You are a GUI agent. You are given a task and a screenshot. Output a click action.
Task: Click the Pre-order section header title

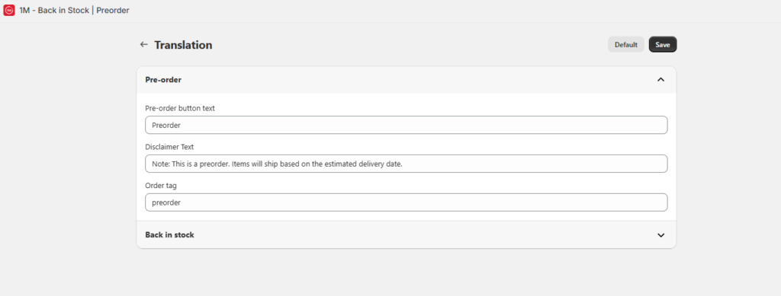[163, 79]
